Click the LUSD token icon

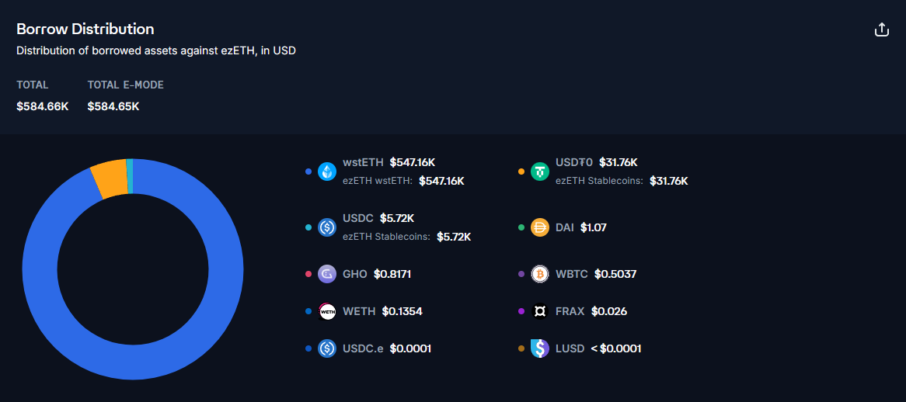click(540, 348)
